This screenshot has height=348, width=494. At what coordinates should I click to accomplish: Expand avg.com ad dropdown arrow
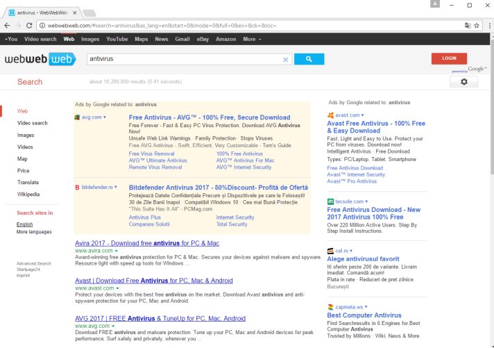(x=105, y=117)
